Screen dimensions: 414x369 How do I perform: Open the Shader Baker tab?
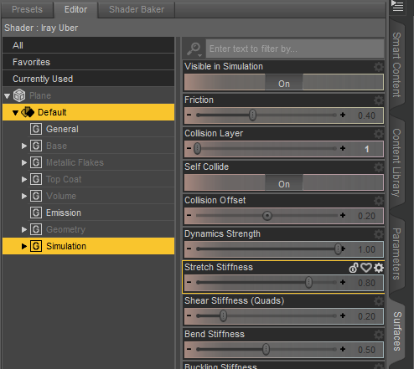click(x=137, y=9)
